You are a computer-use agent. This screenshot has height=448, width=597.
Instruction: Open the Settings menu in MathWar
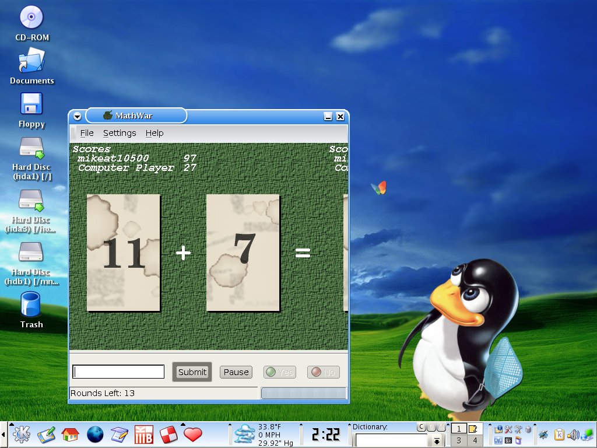[120, 133]
